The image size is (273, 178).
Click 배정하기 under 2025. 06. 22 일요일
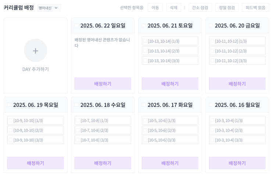click(x=103, y=84)
